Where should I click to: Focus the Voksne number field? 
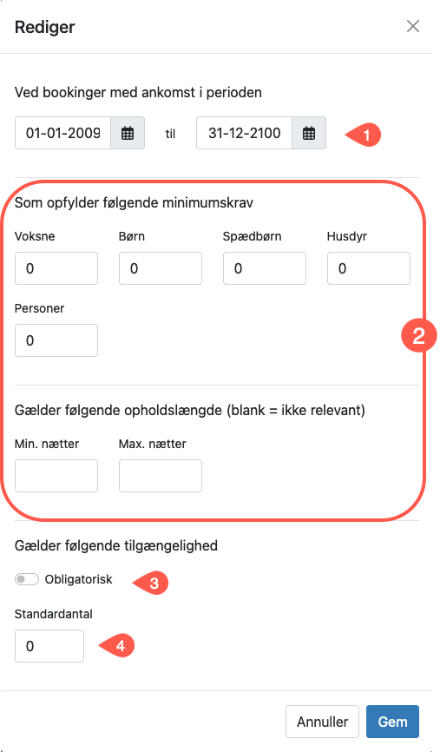[x=56, y=268]
